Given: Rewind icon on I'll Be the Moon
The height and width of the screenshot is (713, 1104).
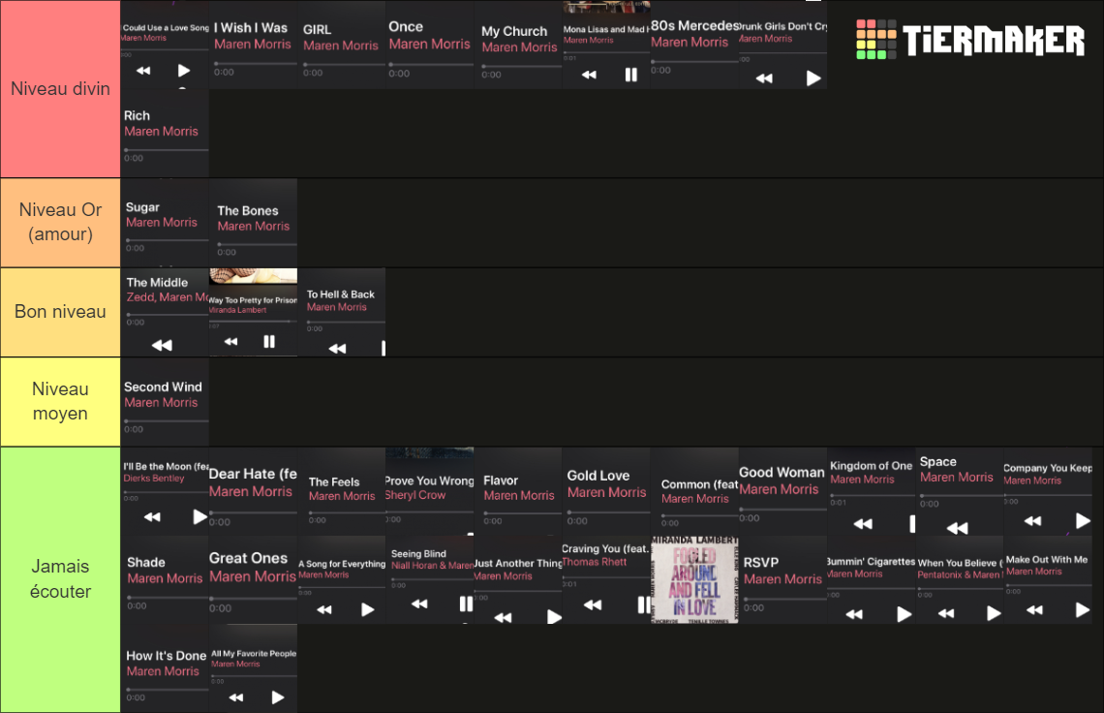Looking at the screenshot, I should click(x=153, y=517).
